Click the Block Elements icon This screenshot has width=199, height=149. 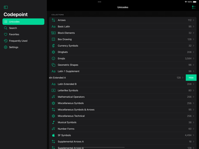[54, 33]
